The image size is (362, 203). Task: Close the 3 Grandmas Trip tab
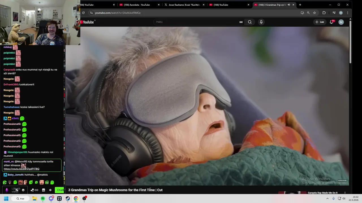(293, 5)
